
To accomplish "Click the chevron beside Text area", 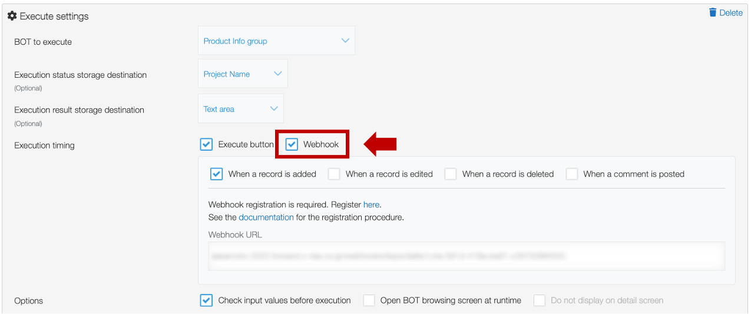I will (274, 108).
